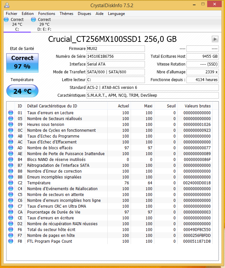Select the C: drive tab
The width and height of the screenshot is (225, 268).
[x=17, y=24]
